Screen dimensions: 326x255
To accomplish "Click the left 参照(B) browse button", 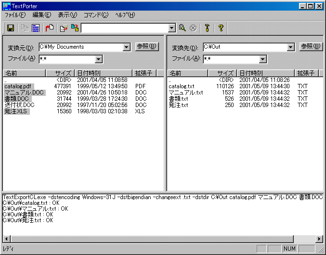I will [146, 47].
